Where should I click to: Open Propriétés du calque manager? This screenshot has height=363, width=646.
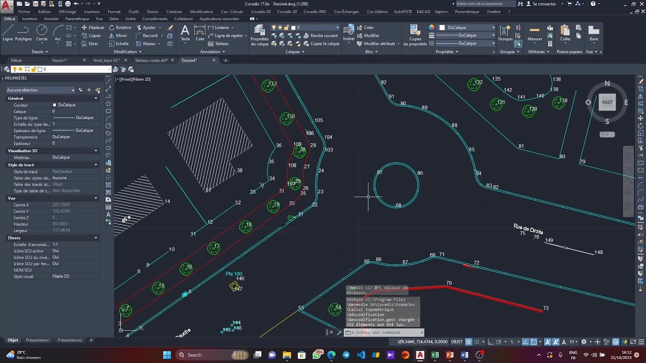click(x=259, y=35)
